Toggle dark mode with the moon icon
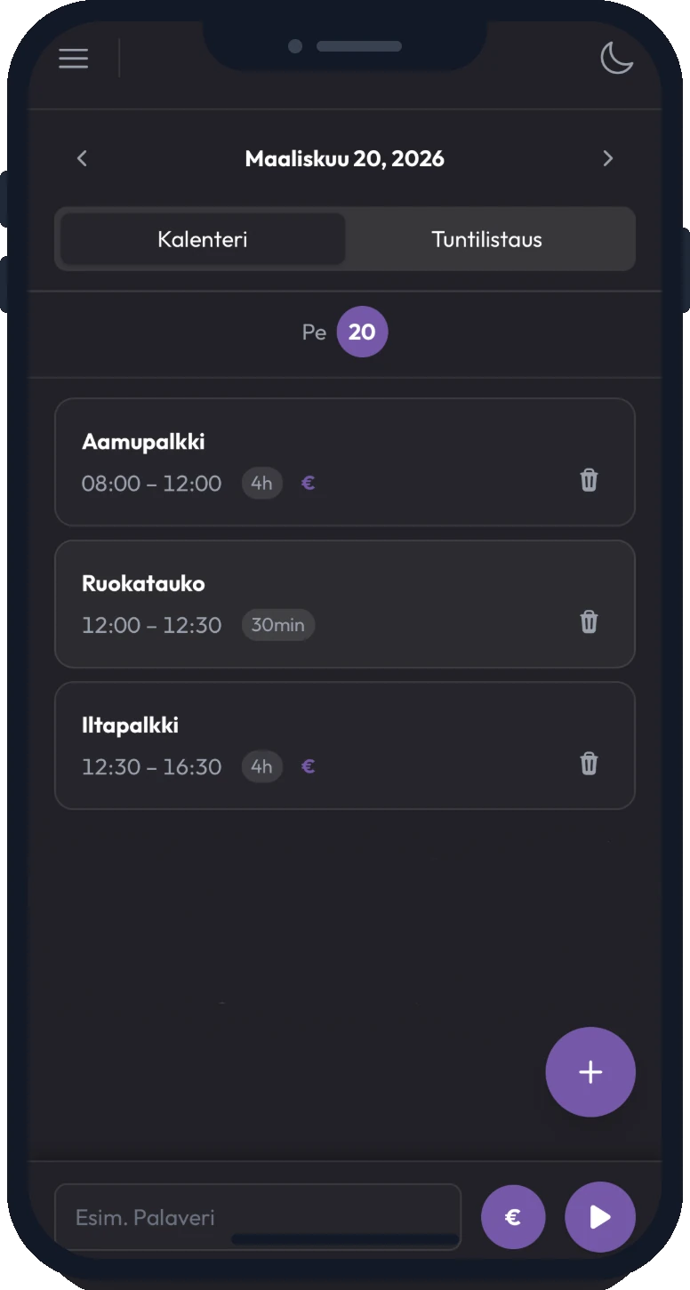690x1290 pixels. pyautogui.click(x=617, y=59)
